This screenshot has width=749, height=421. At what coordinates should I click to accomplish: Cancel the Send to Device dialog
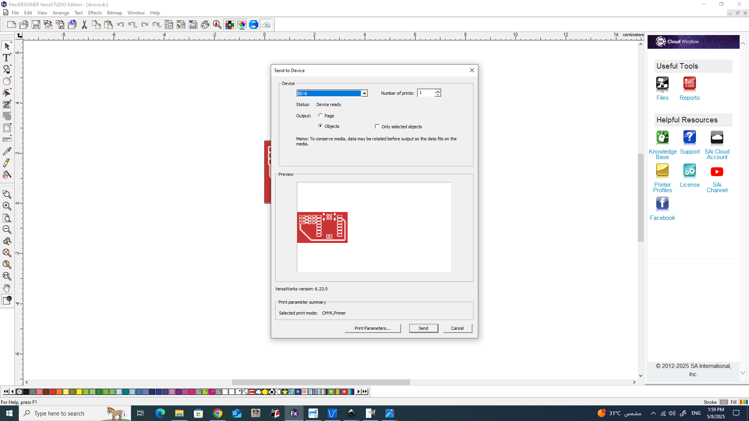click(457, 328)
